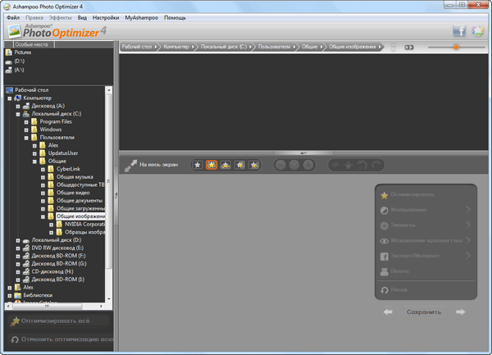The height and width of the screenshot is (355, 492).
Task: Collapse the left folder panel handle
Action: point(116,195)
